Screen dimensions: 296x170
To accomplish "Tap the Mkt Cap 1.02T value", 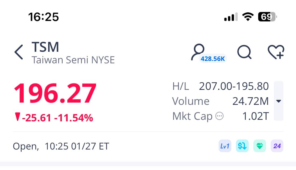I will 255,116.
